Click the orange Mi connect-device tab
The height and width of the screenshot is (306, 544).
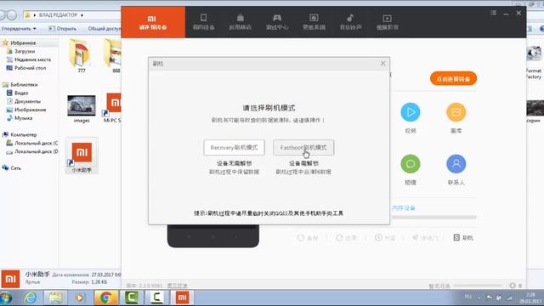coord(153,22)
